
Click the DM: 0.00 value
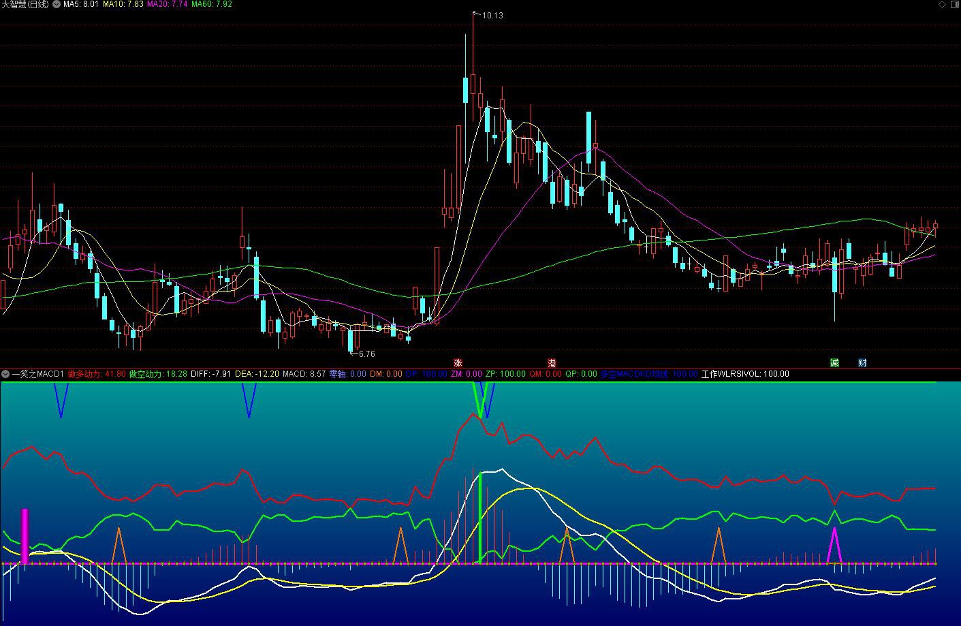(x=386, y=374)
